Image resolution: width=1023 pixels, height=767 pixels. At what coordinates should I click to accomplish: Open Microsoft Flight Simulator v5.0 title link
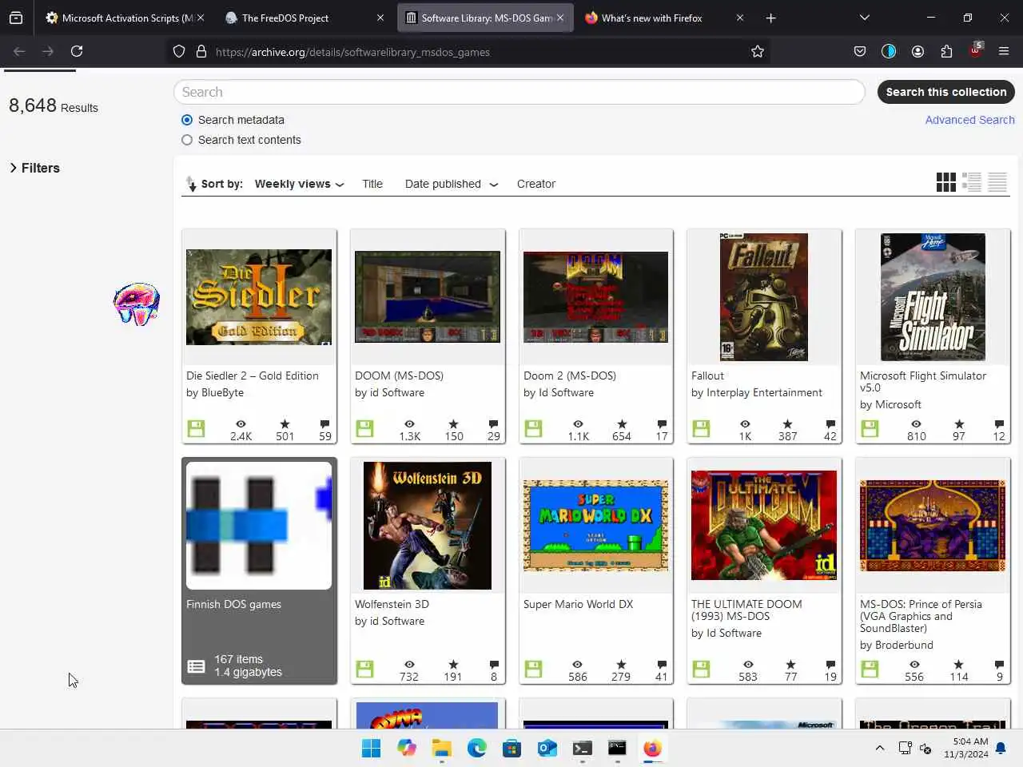coord(923,381)
